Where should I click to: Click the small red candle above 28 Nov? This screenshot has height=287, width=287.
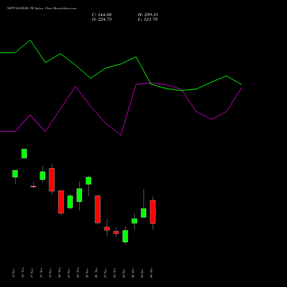coord(116,232)
